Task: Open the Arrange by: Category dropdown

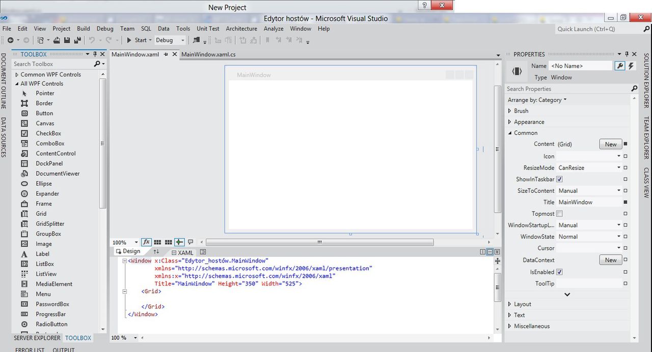Action: coord(537,100)
